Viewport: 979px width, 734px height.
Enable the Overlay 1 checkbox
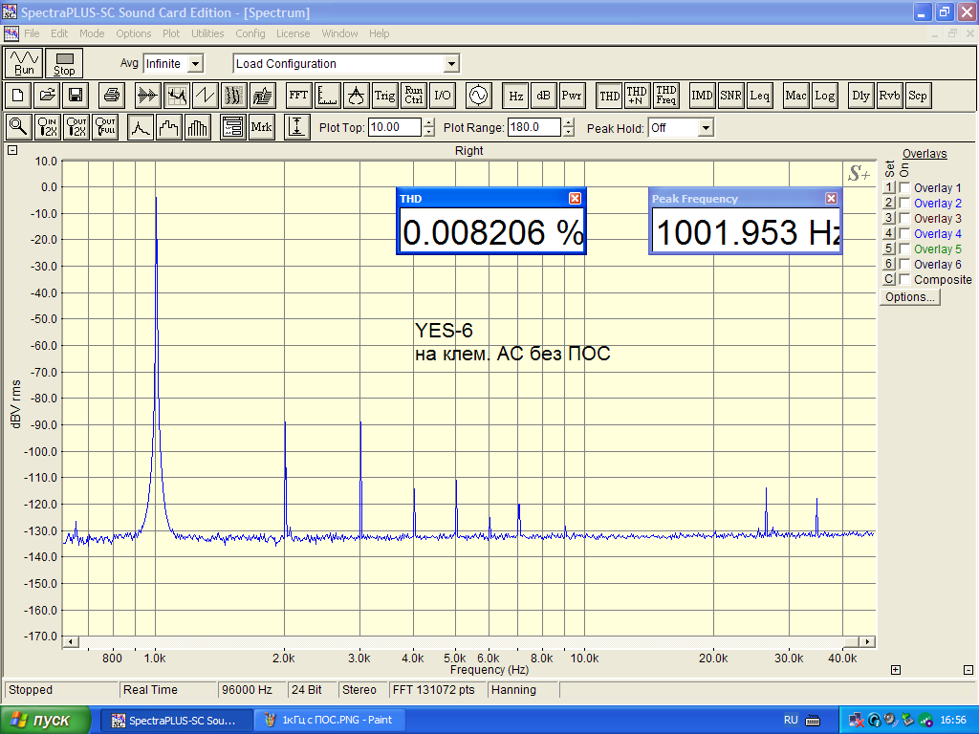coord(904,187)
